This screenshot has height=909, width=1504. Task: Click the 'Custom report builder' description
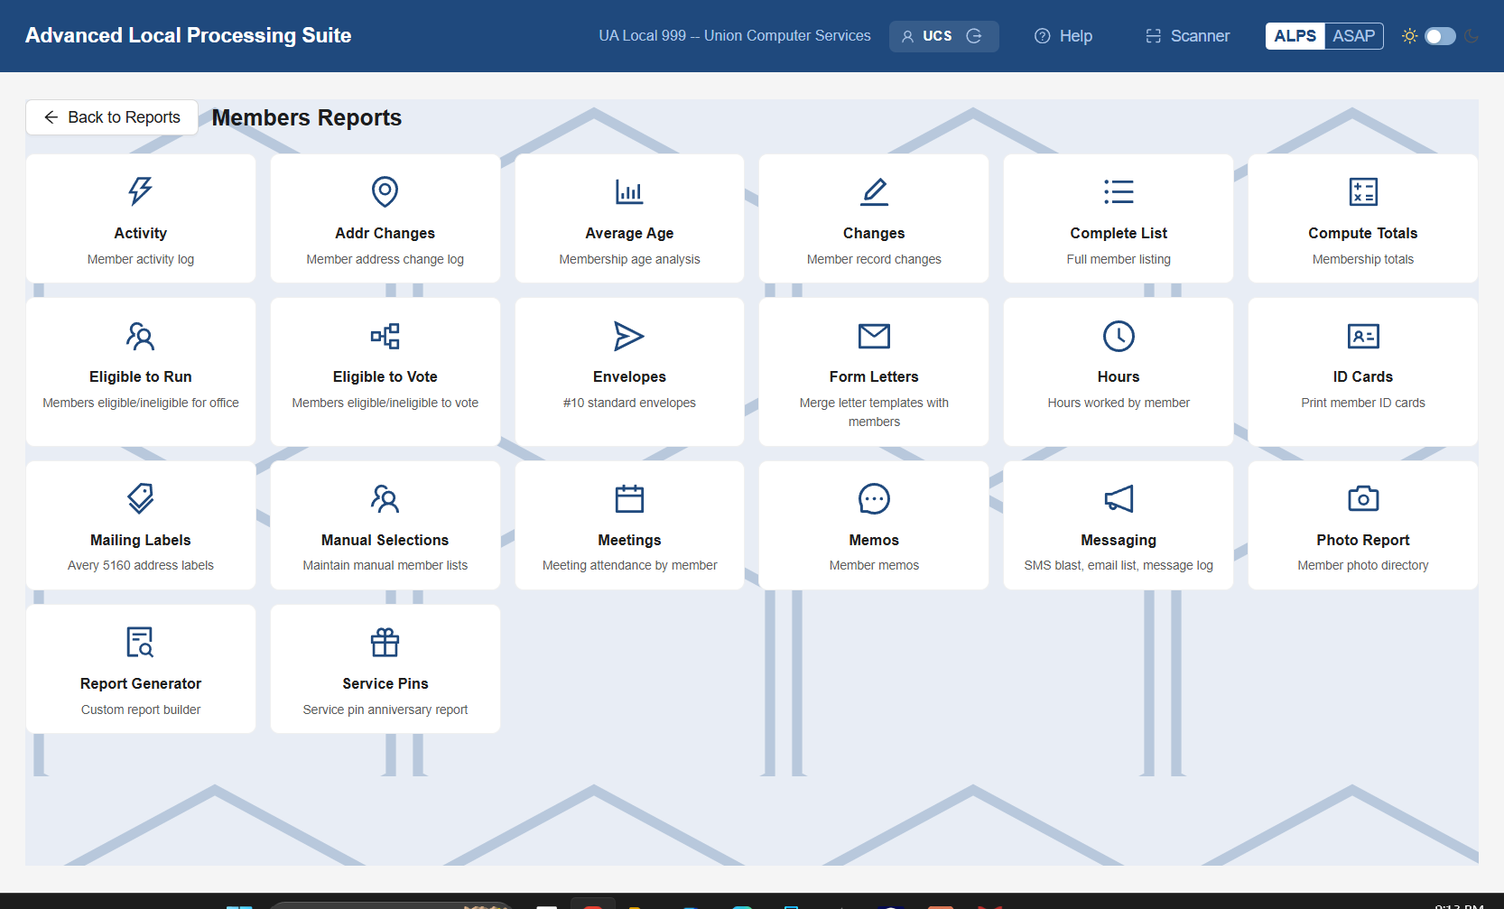point(141,710)
